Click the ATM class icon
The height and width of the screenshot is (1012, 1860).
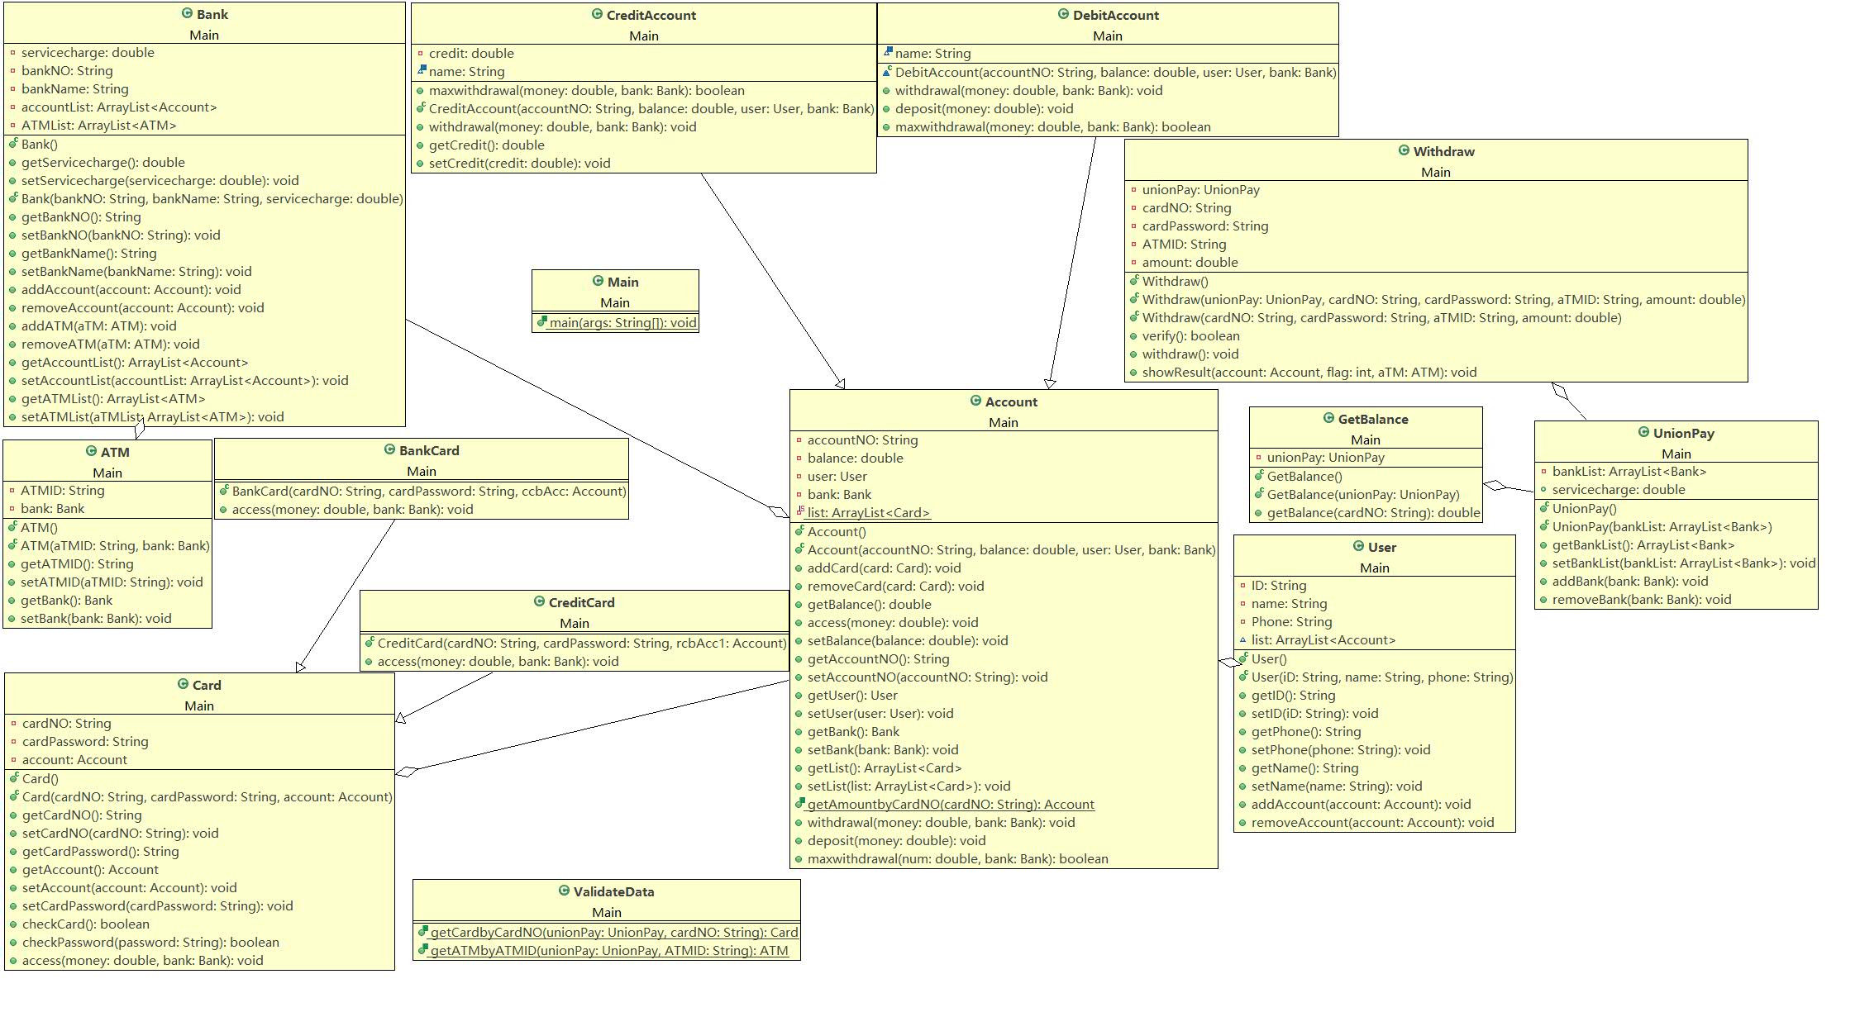92,452
